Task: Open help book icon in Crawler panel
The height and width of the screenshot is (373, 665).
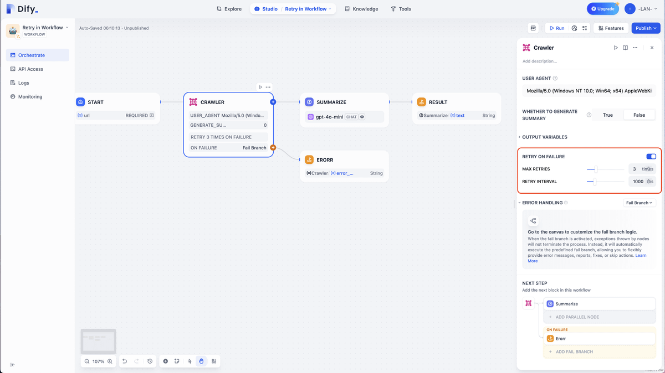Action: coord(625,48)
